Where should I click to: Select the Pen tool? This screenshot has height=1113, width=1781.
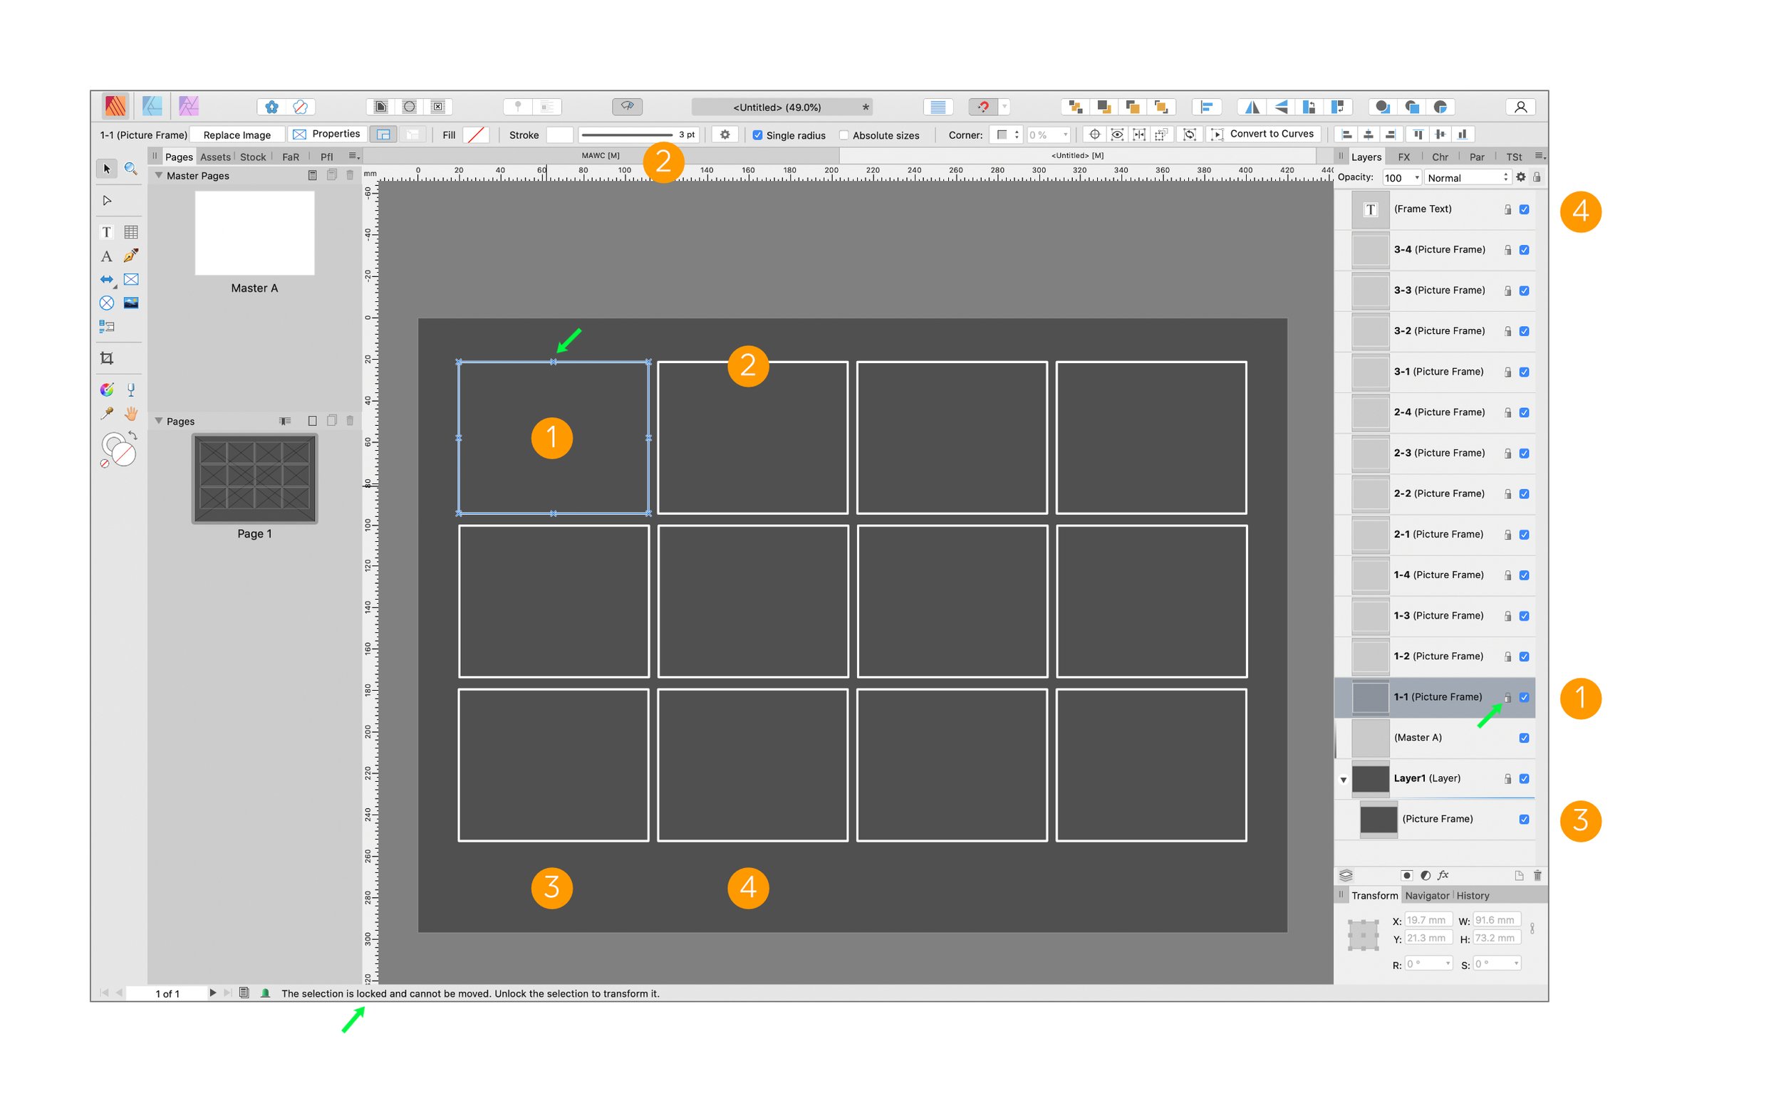[131, 256]
